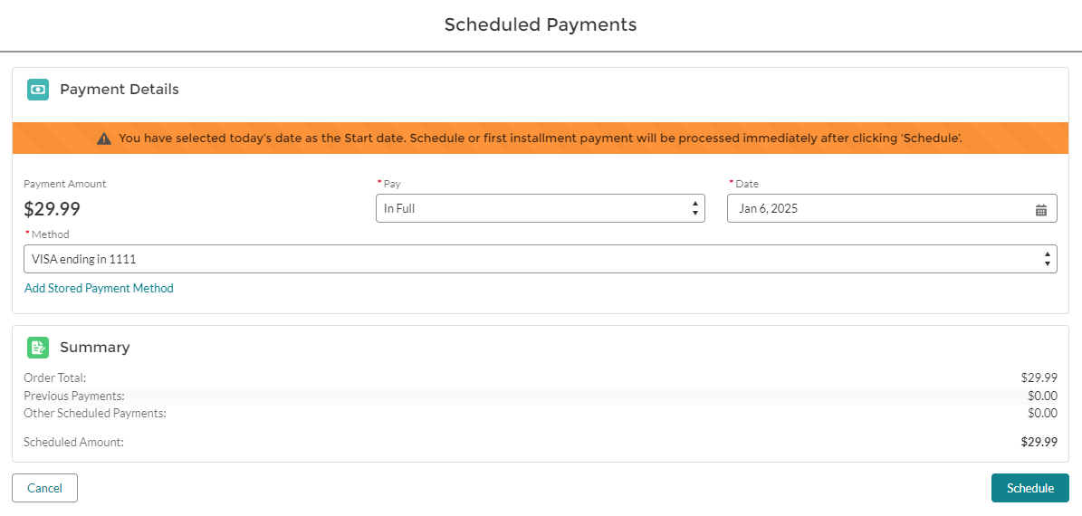Click the Add Stored Payment Method link

tap(99, 289)
